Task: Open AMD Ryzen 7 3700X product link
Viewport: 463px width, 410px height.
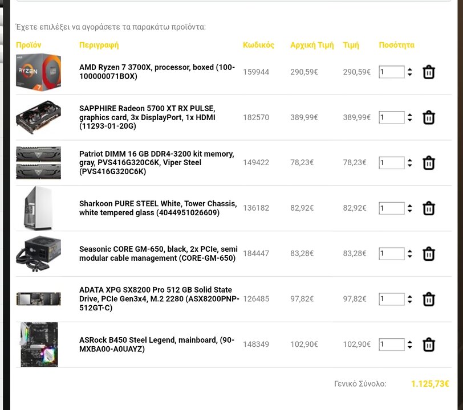Action: click(x=157, y=72)
